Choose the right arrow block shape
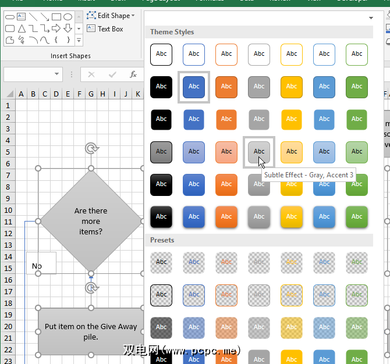This screenshot has height=364, width=390. point(56,28)
